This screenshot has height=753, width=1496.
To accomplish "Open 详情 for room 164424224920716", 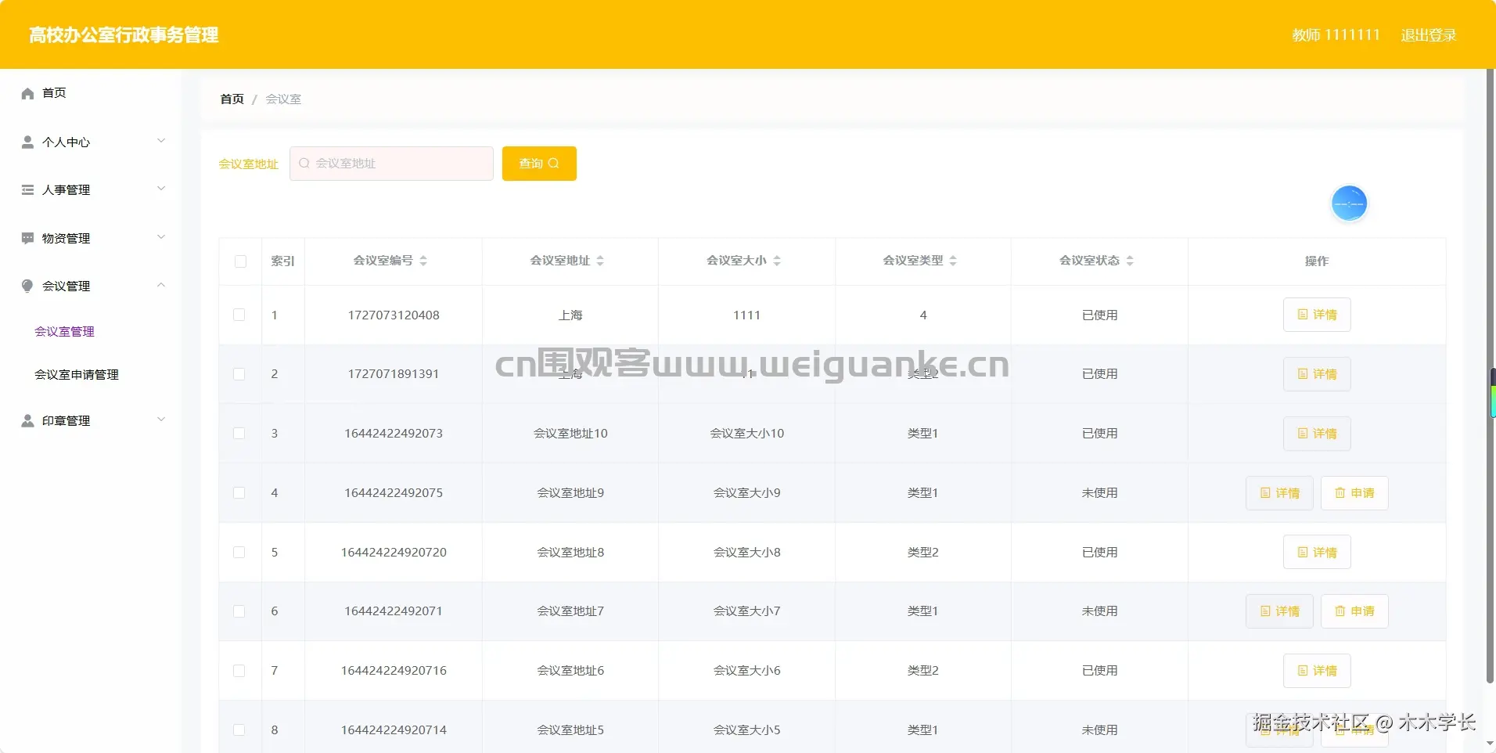I will 1317,671.
